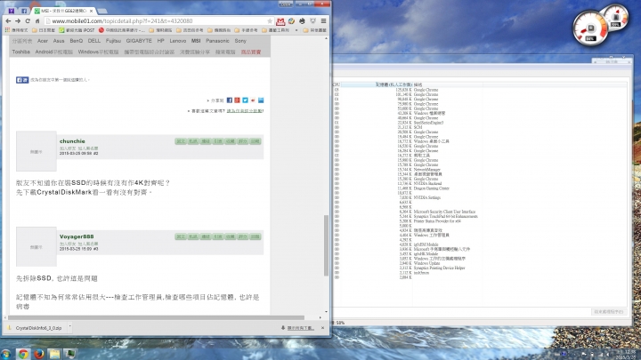The height and width of the screenshot is (360, 641).
Task: Click the page's vertical scrollbar thumb
Action: tap(326, 245)
